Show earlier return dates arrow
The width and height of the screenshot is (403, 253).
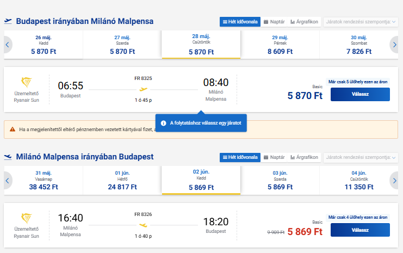point(8,180)
